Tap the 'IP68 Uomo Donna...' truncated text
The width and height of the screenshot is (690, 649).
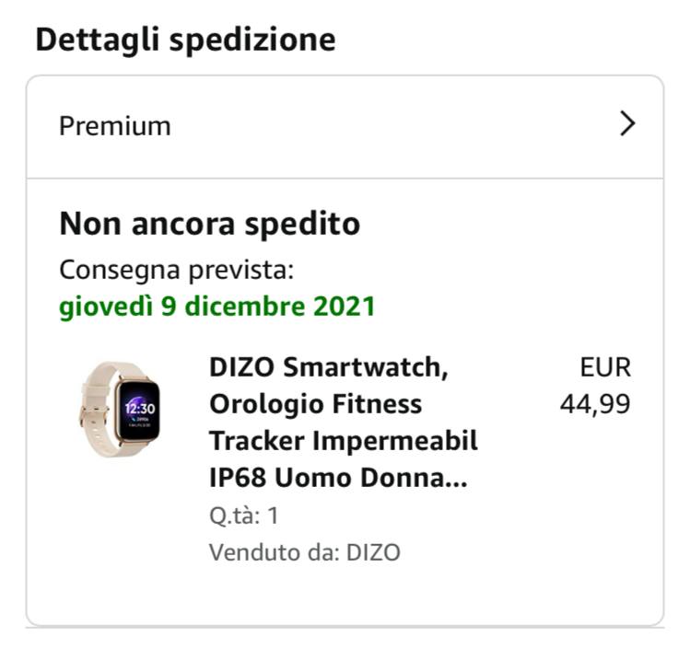coord(338,479)
